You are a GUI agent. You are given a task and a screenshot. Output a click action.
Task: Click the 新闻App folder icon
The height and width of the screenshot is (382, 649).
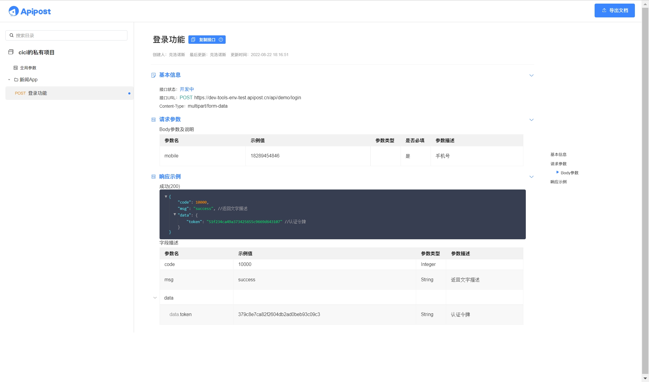(x=16, y=79)
